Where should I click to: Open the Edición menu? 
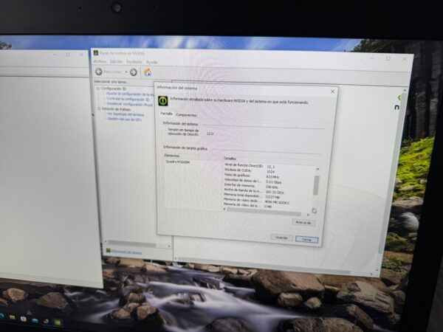(x=116, y=61)
